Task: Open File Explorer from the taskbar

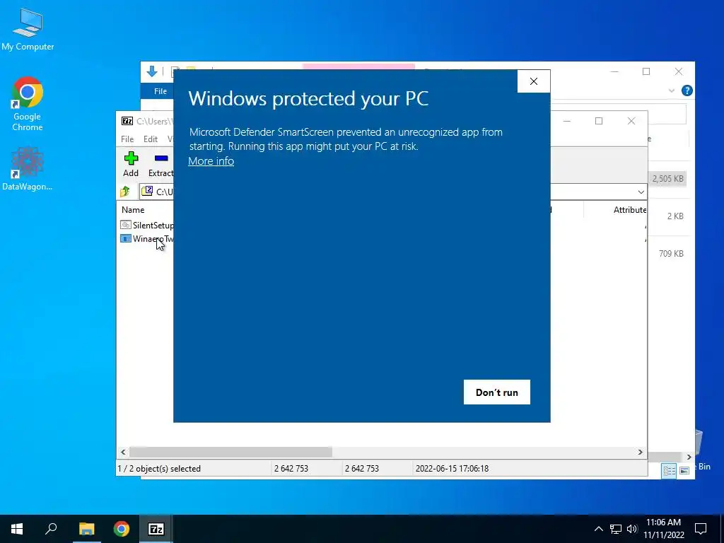Action: 86,529
